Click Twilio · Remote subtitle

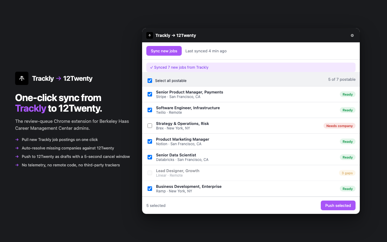pos(169,113)
